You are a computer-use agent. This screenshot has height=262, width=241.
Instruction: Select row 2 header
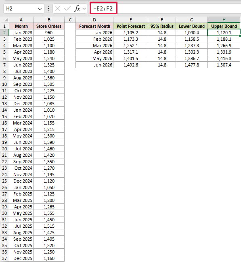coord(4,33)
